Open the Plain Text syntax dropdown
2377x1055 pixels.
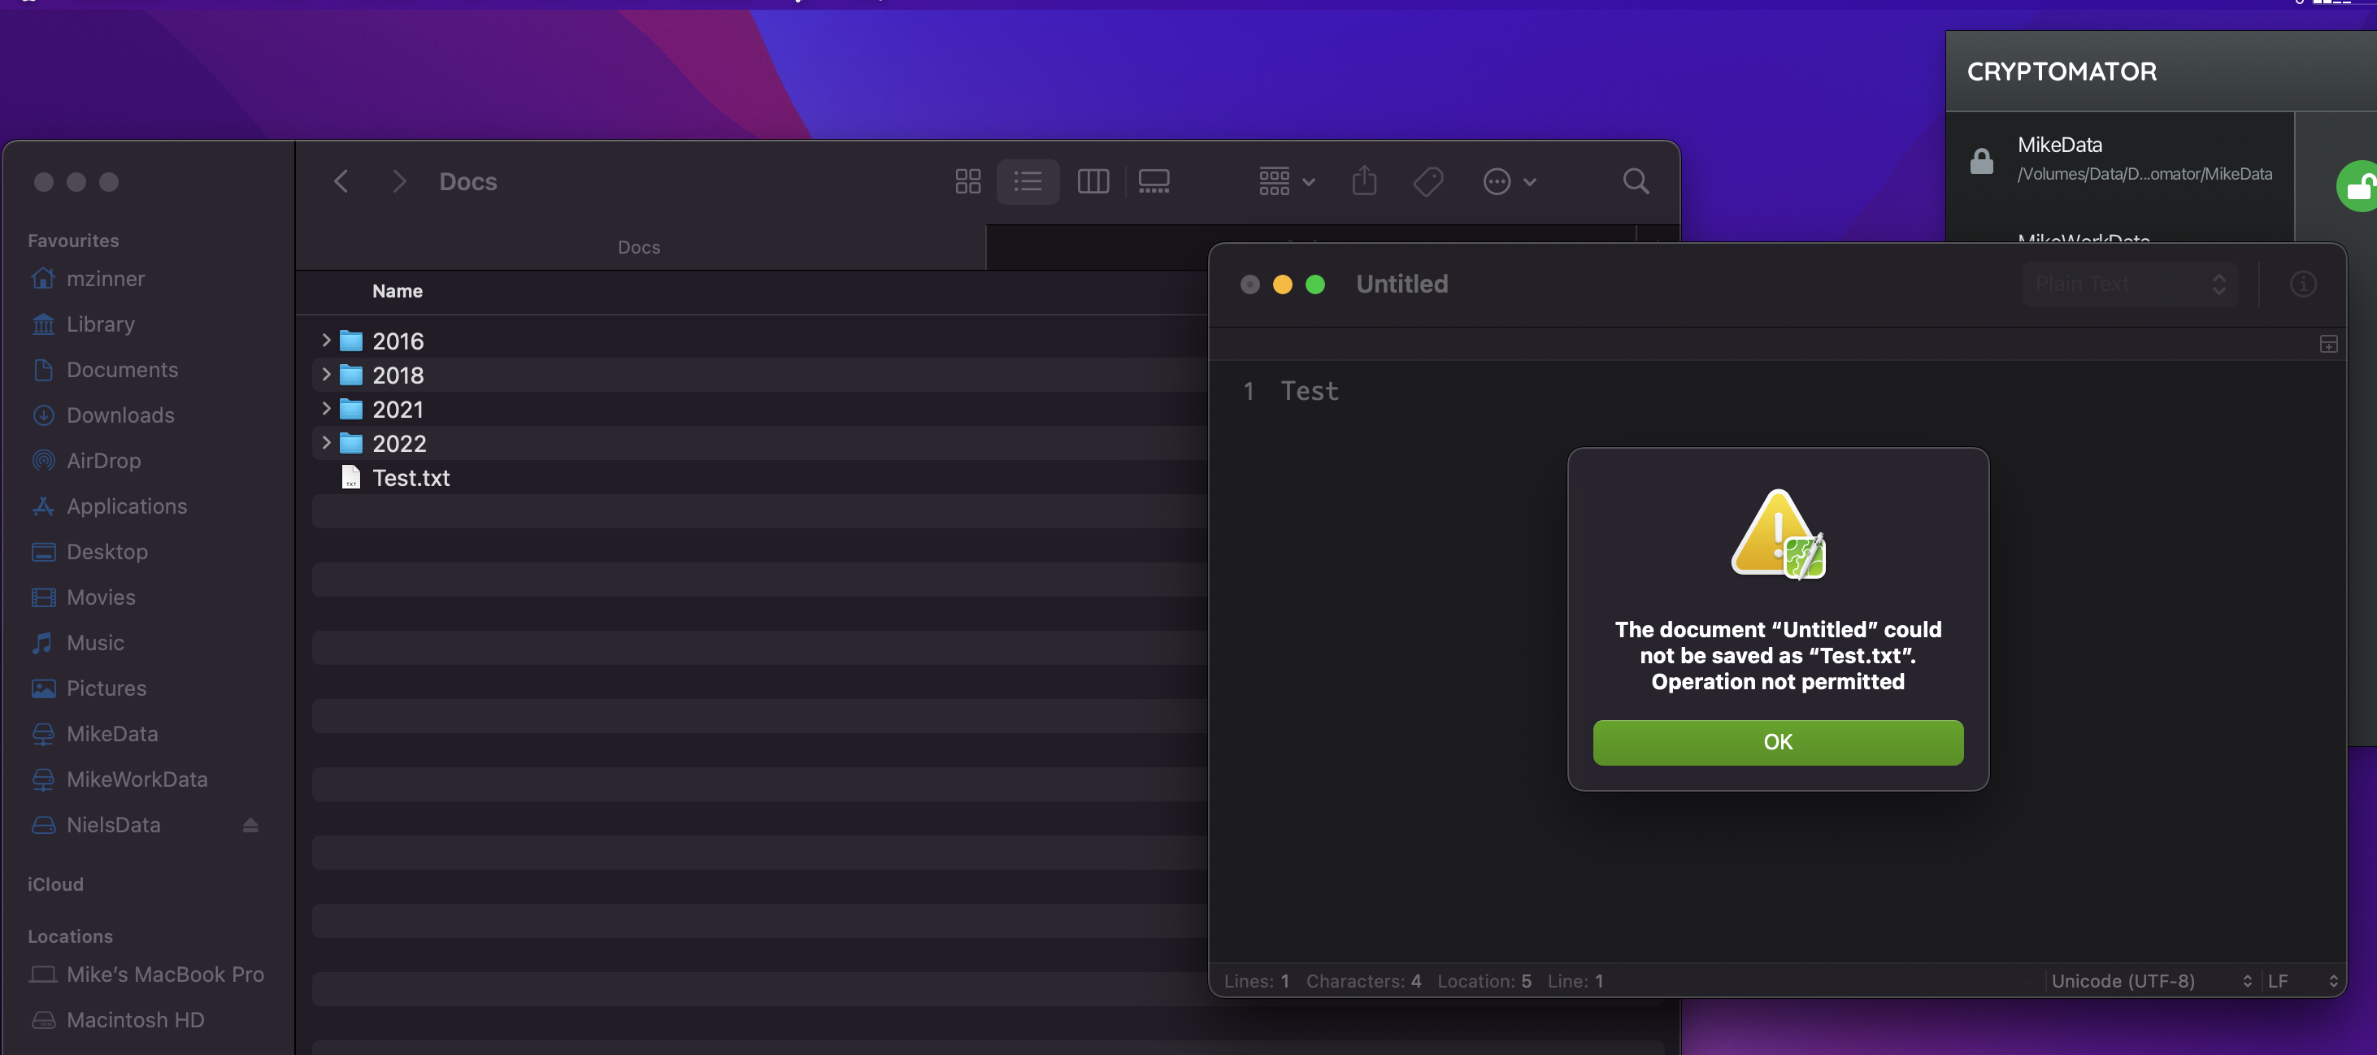point(2130,284)
